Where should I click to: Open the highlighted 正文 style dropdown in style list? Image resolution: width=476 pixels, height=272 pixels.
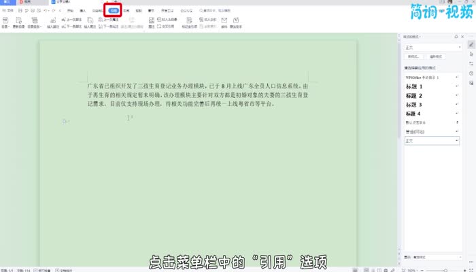click(x=458, y=140)
